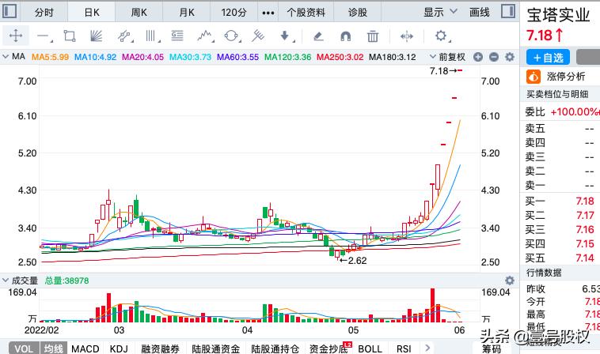
Task: Click the MA60:3.55 label
Action: click(x=237, y=57)
